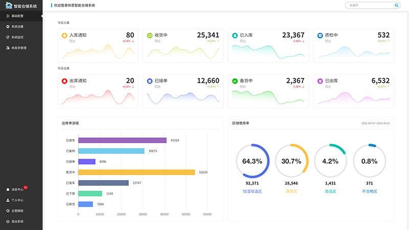Screen dimensions: 409x230
Task: Click the 已接单 value 12,660
Action: 208,81
